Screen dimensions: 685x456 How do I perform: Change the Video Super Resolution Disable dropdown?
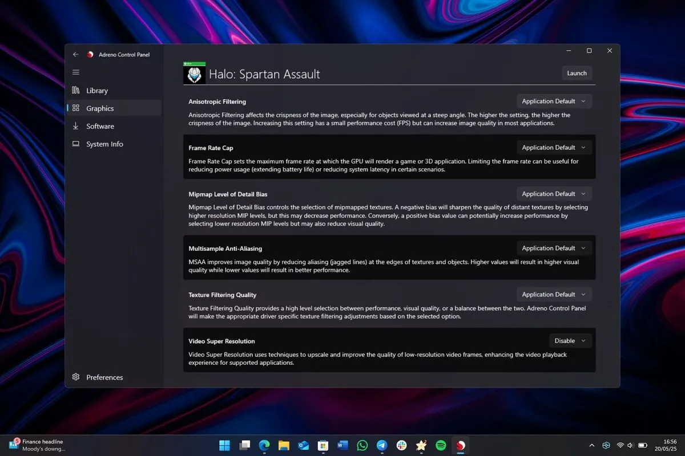(x=570, y=341)
